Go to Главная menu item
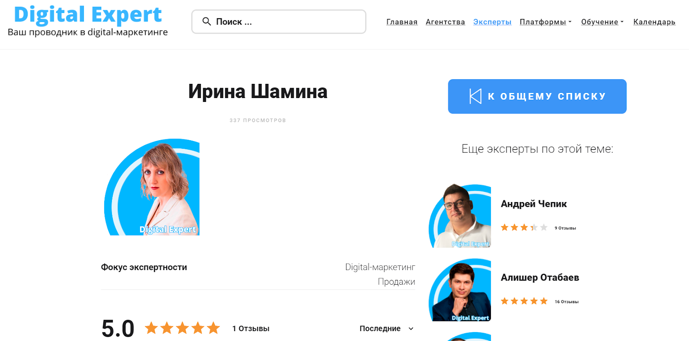The image size is (689, 341). click(x=402, y=22)
